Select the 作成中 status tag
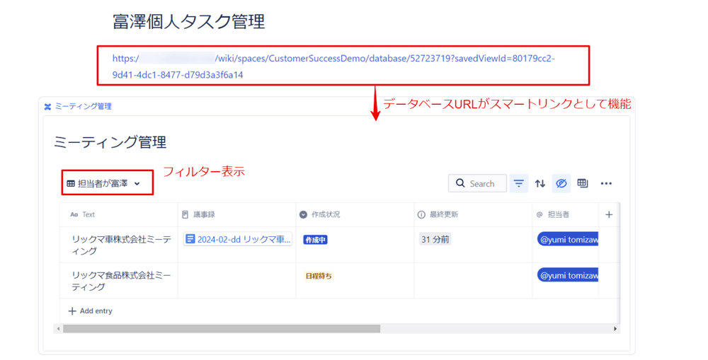 315,240
